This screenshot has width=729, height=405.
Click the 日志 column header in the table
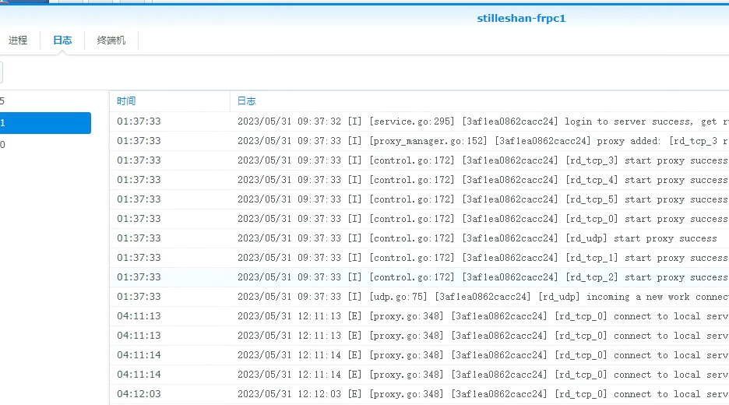(x=246, y=101)
